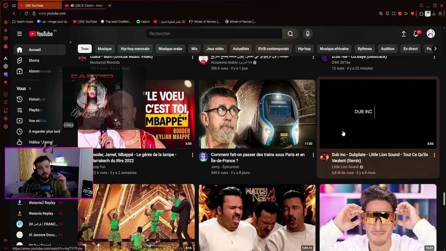Viewport: 446px width, 251px height.
Task: Select the Musique arabe chip
Action: point(170,49)
